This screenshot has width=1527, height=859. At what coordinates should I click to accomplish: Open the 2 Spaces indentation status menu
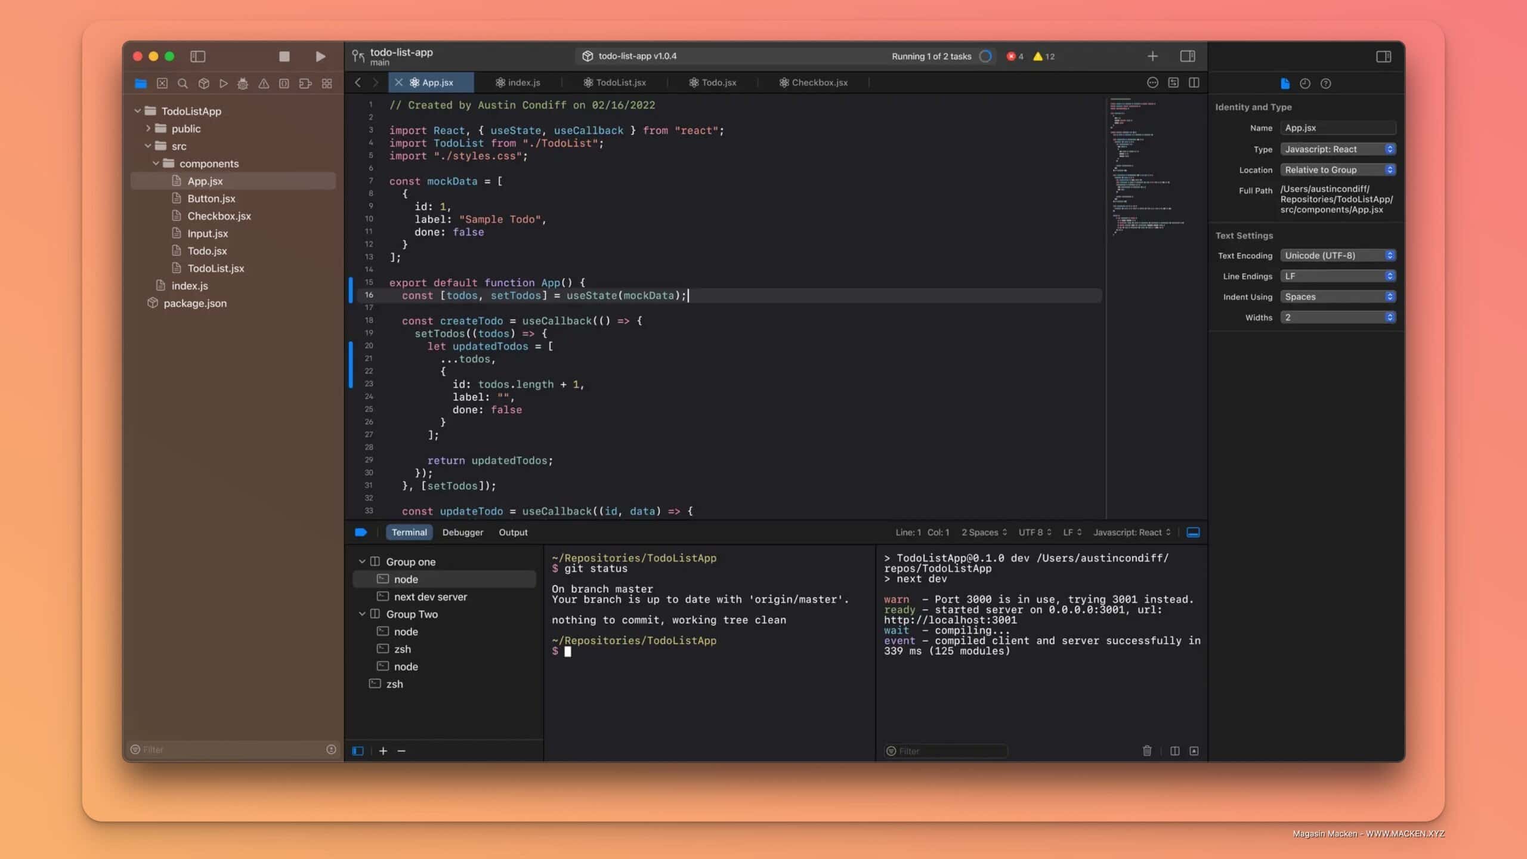[x=984, y=532]
